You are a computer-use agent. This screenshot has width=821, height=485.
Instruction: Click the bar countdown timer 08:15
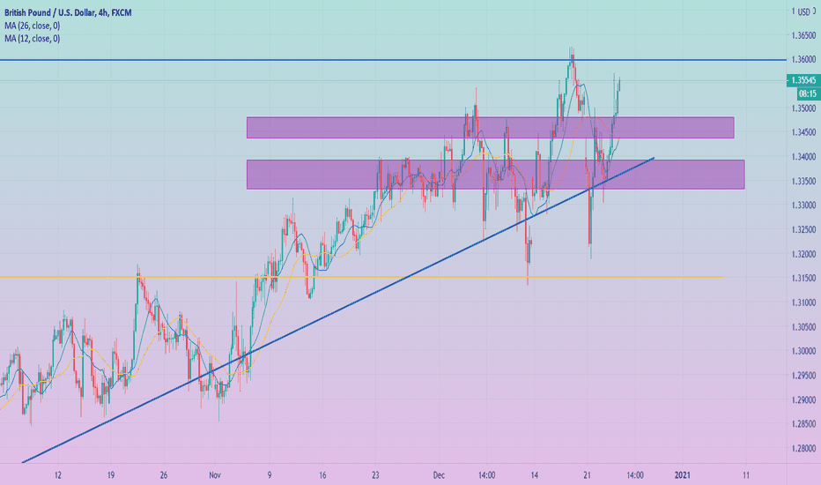809,93
